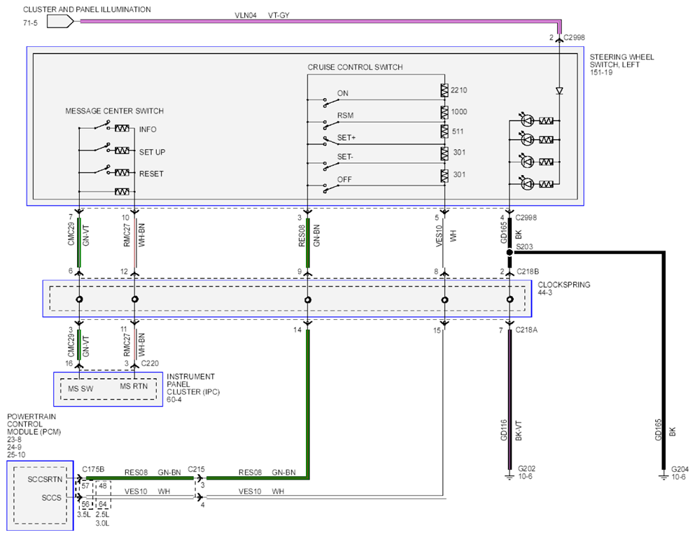Image resolution: width=695 pixels, height=537 pixels.
Task: Click the INFO switch resistor symbol
Action: 122,128
